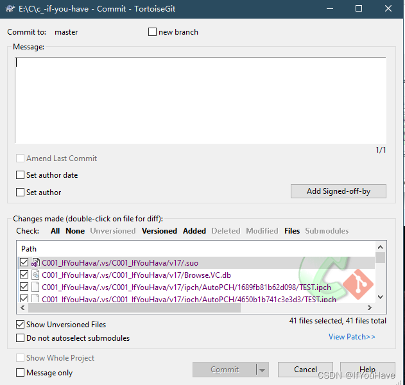
Task: Enable the Set author checkbox
Action: [x=20, y=192]
